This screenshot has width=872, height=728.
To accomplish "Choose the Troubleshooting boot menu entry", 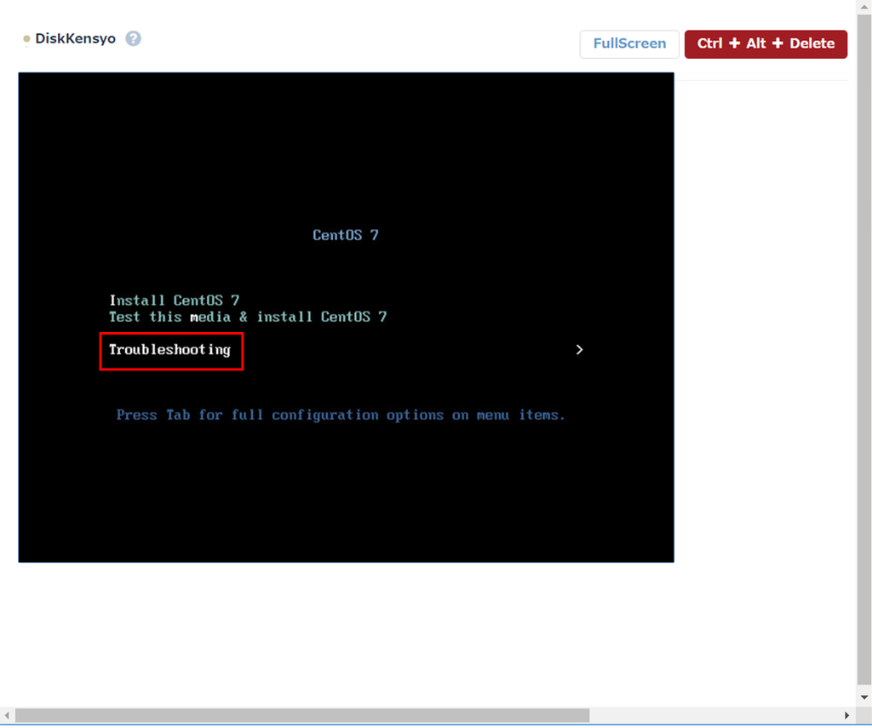I will click(x=169, y=350).
